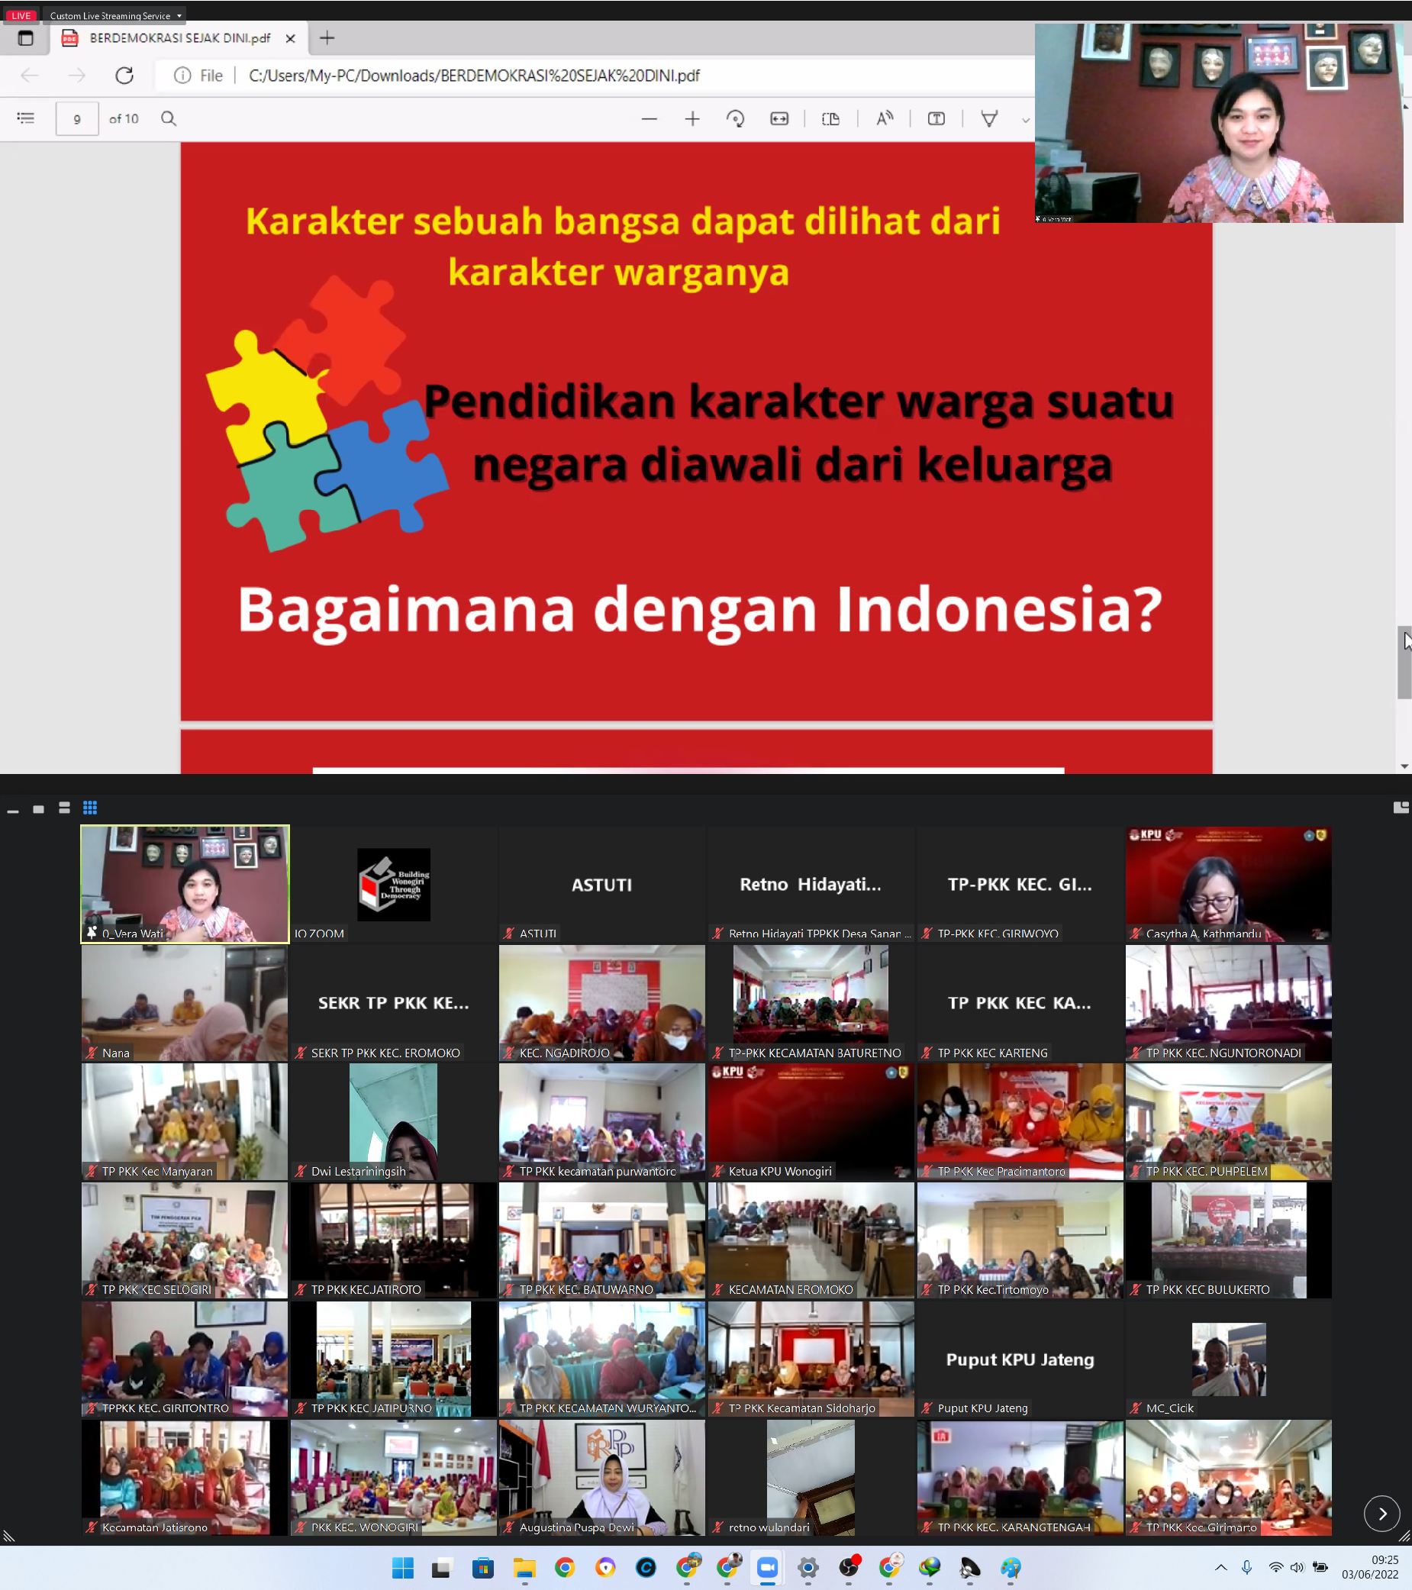The height and width of the screenshot is (1590, 1412).
Task: Switch to single speaker video layout
Action: [38, 809]
